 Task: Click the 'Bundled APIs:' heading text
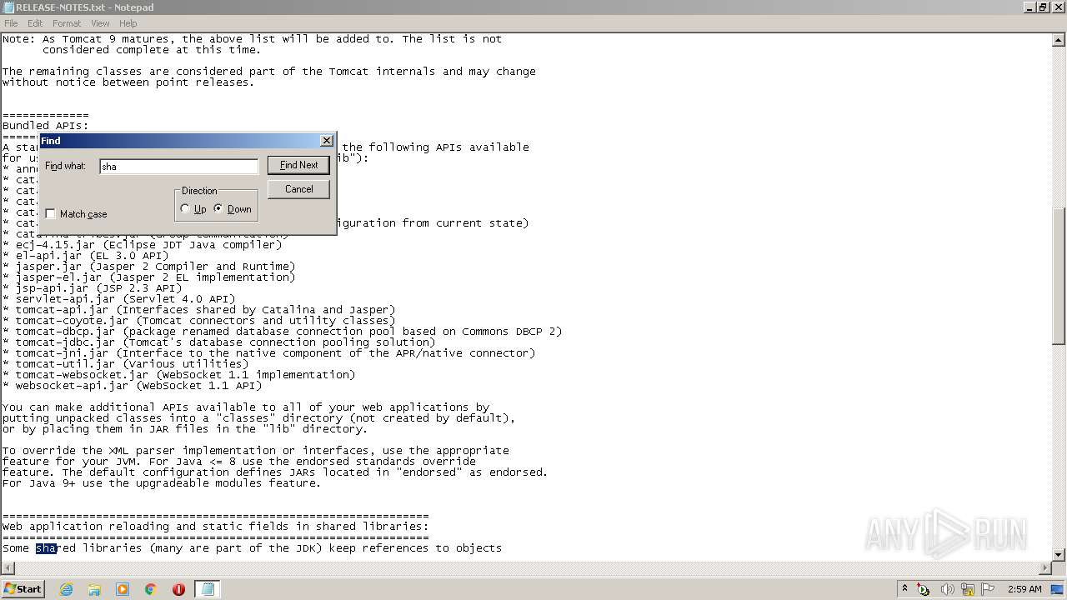coord(45,126)
